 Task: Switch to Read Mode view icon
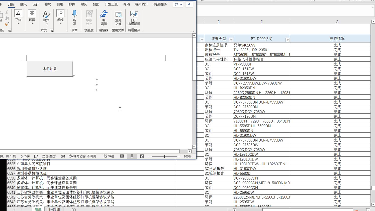122,156
